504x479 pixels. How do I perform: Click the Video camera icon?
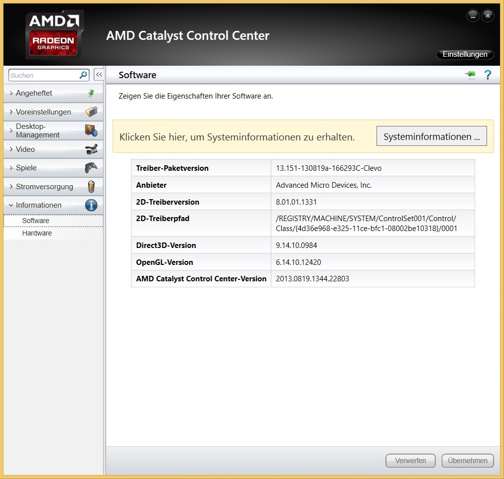[91, 149]
